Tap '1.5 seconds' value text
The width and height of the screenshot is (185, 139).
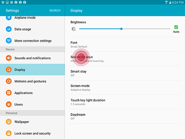click(78, 104)
